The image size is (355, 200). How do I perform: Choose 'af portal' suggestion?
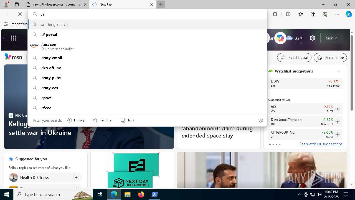[x=147, y=34]
